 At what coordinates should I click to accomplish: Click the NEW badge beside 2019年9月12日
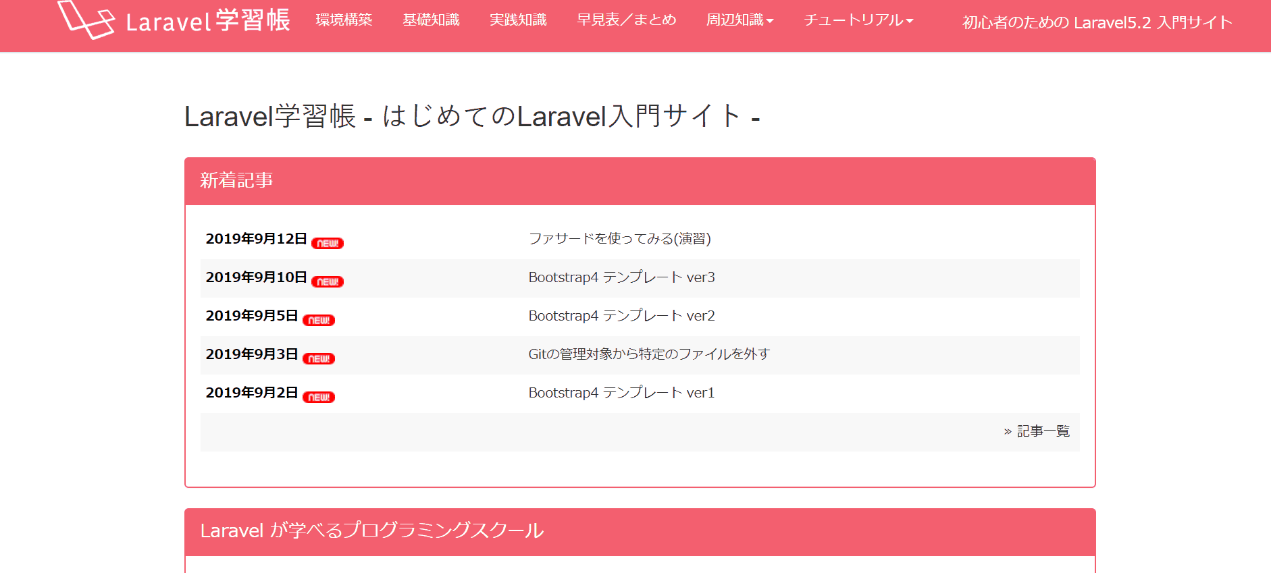[x=328, y=243]
